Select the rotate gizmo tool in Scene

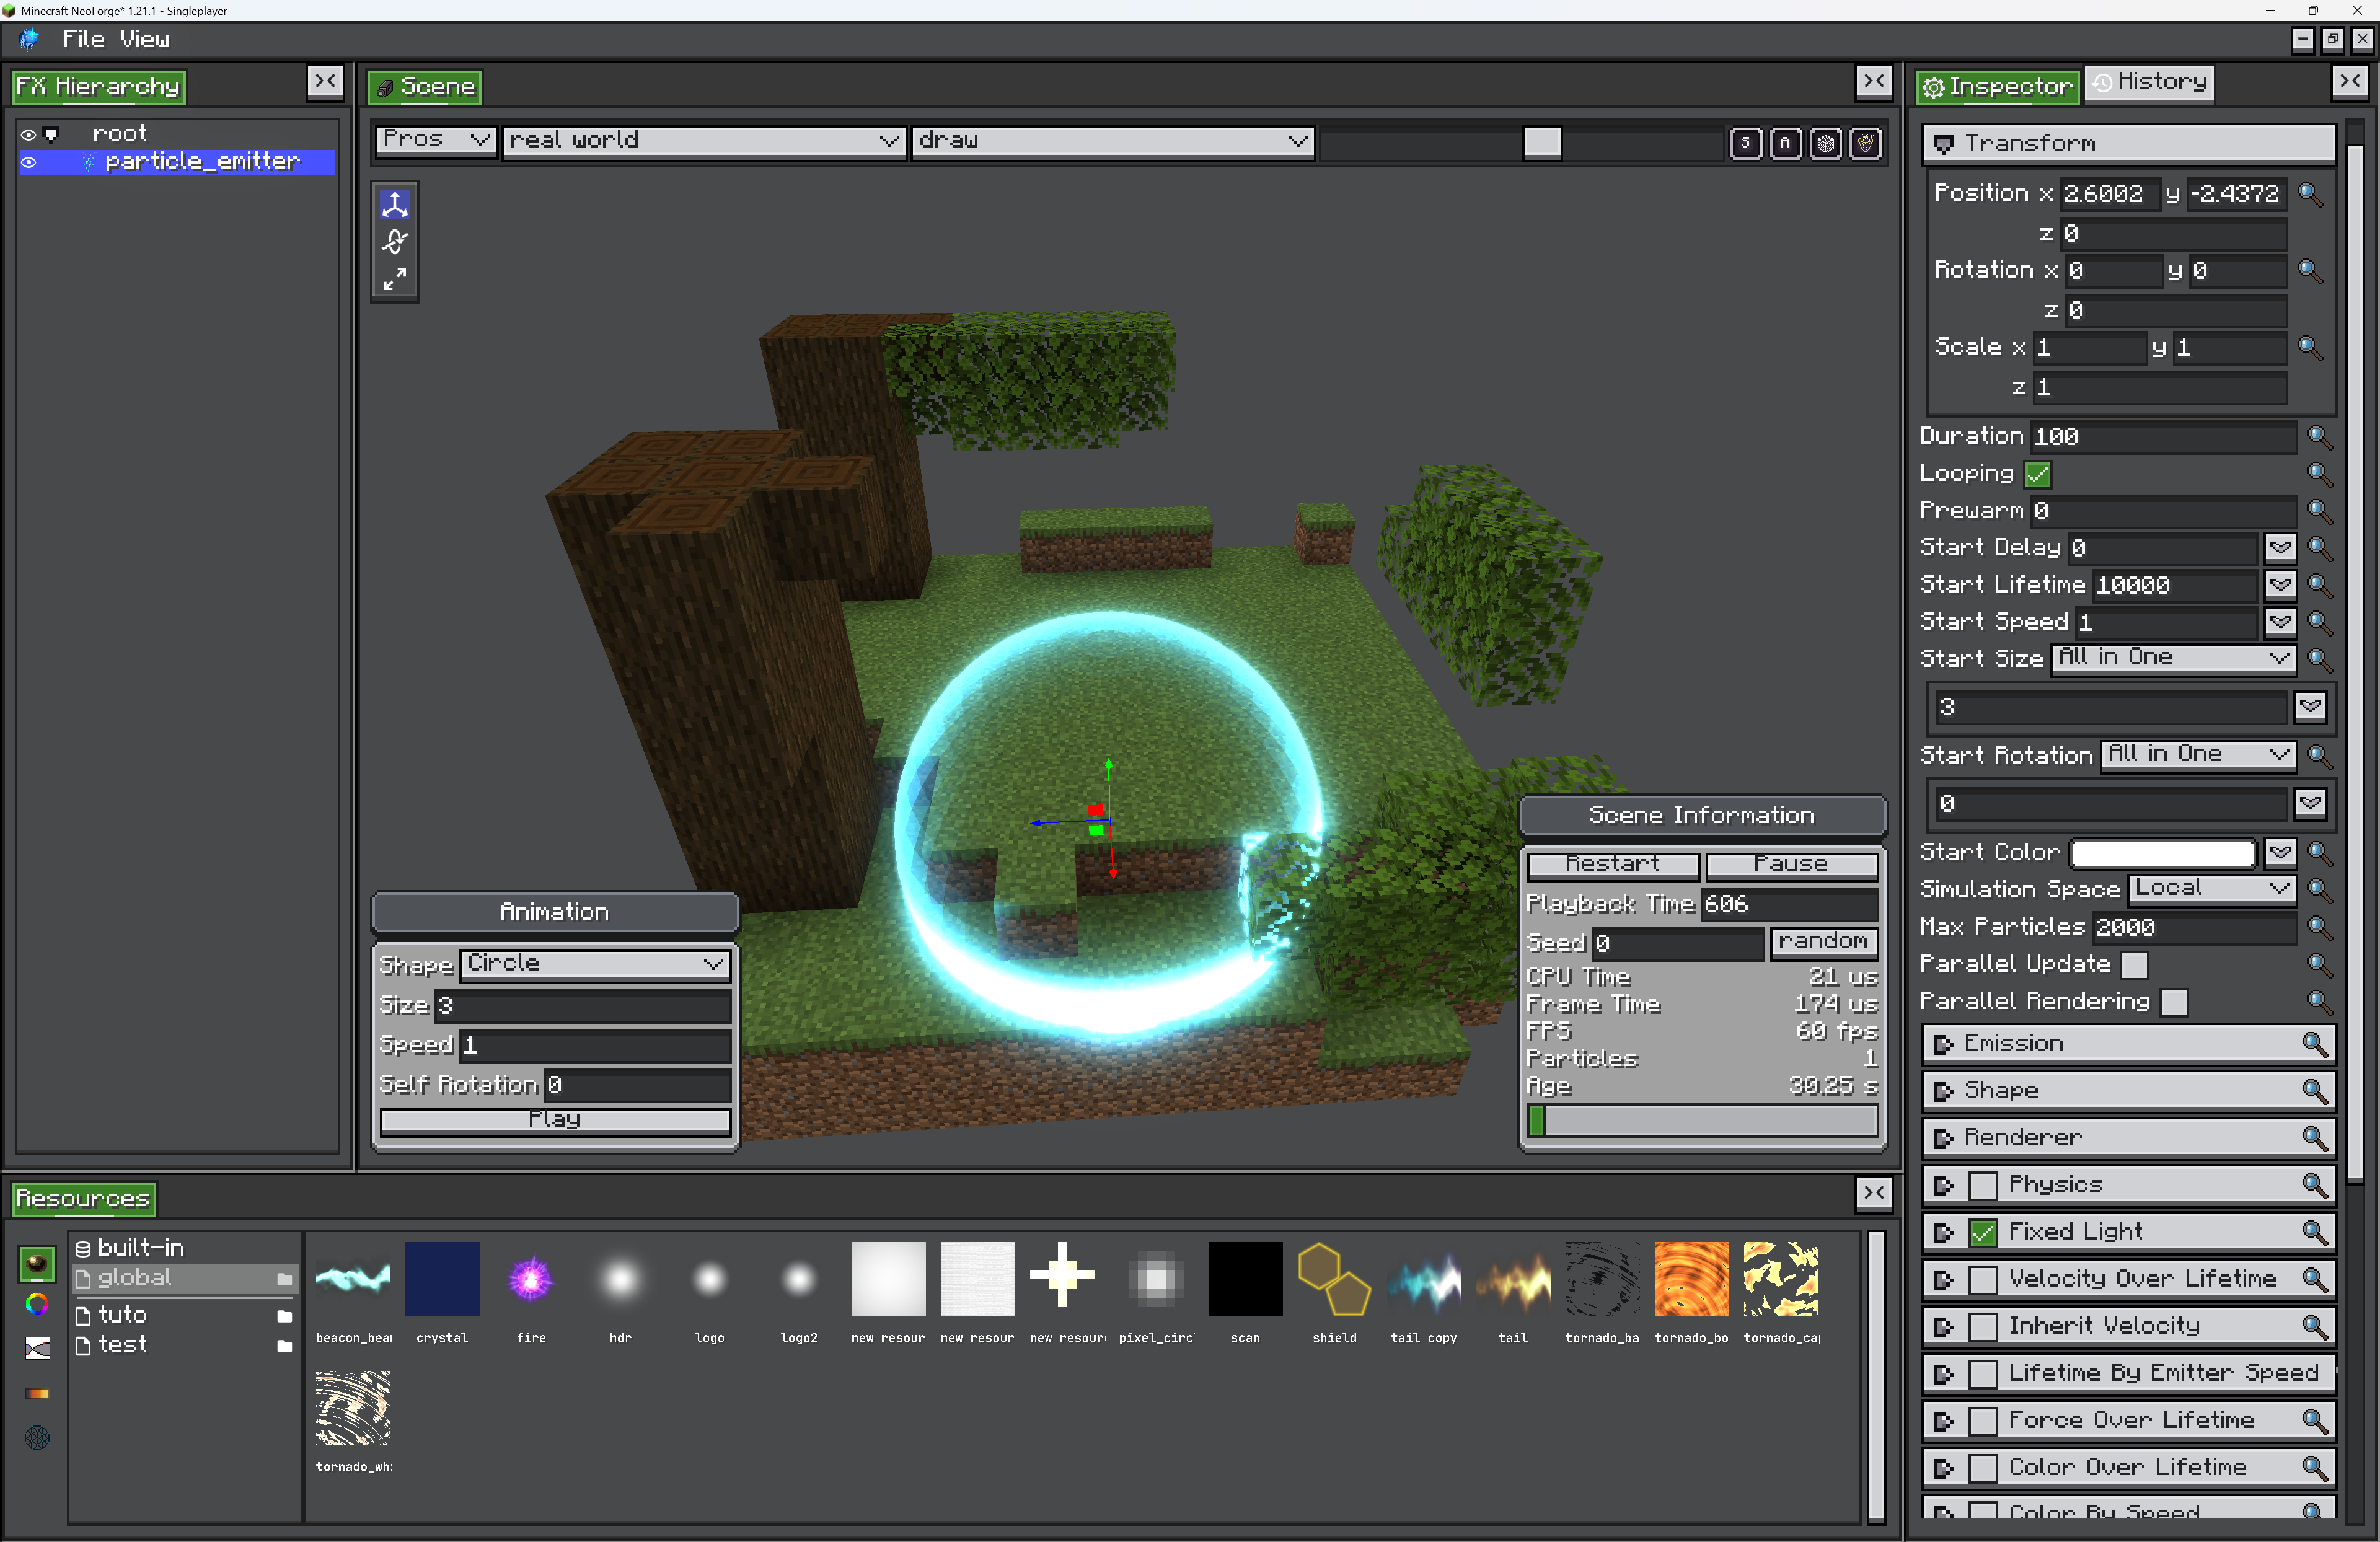point(394,242)
